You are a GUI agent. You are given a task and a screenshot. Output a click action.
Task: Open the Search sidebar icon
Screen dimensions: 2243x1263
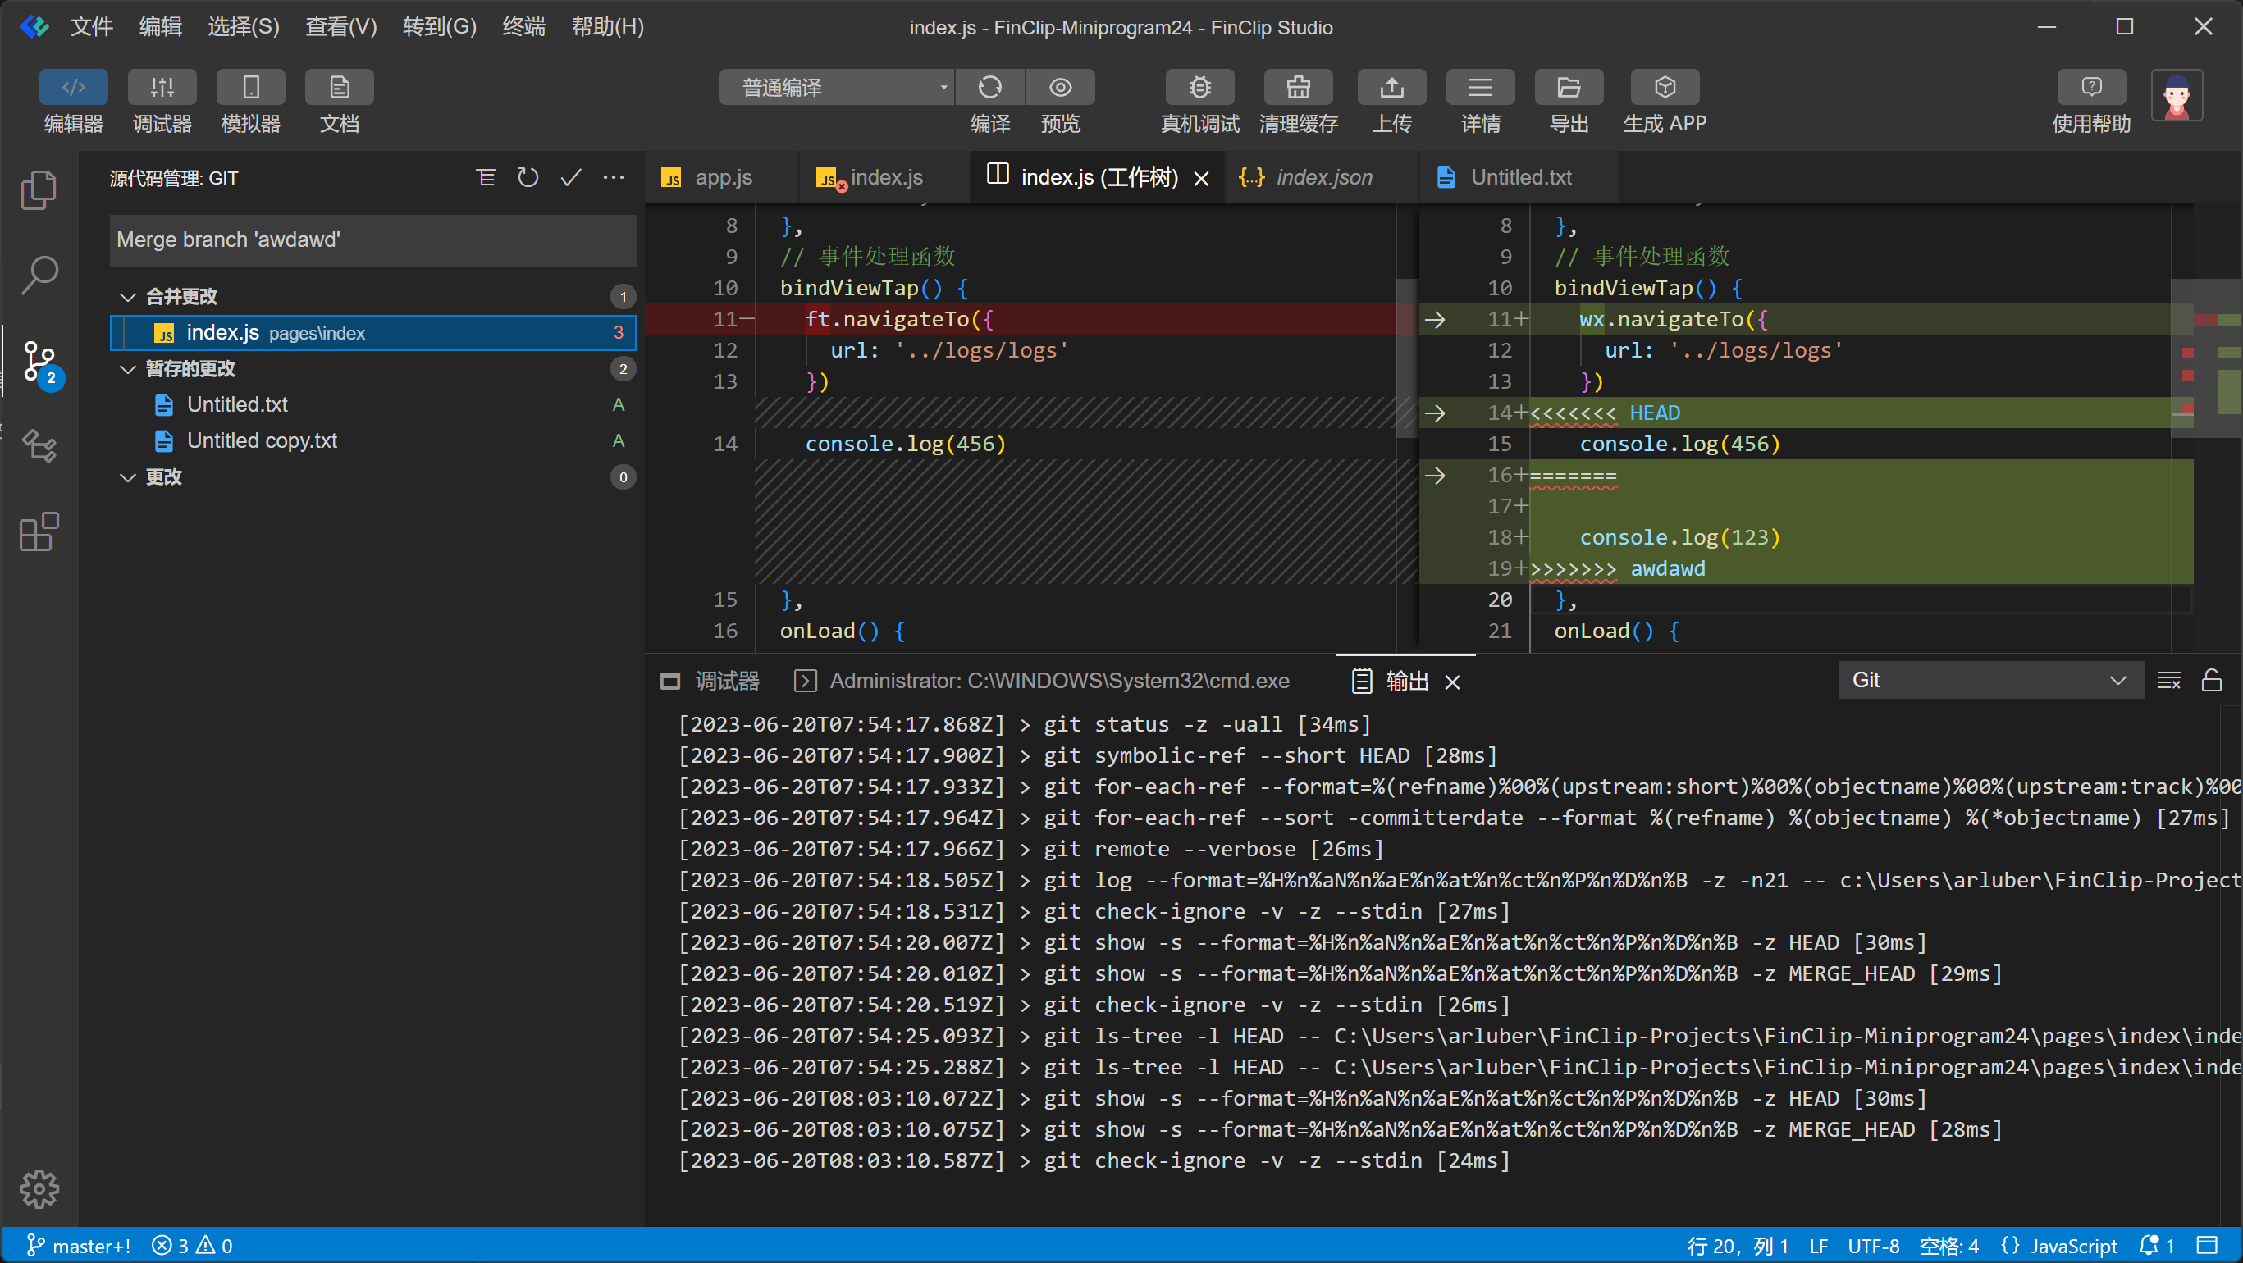[x=39, y=274]
